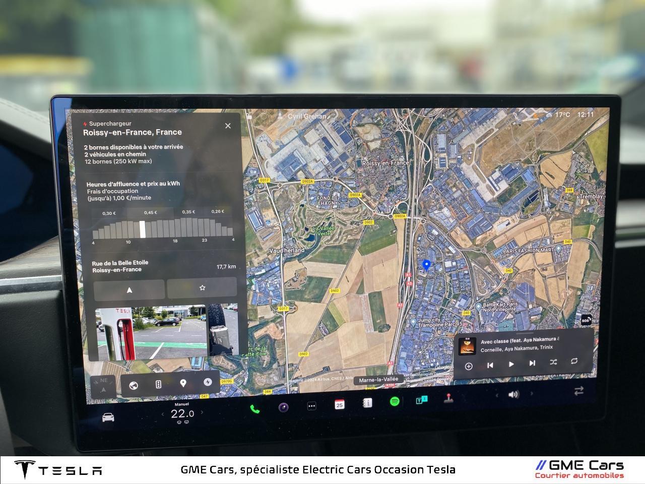Open vehicle controls with the car icon
This screenshot has width=645, height=484.
108,417
